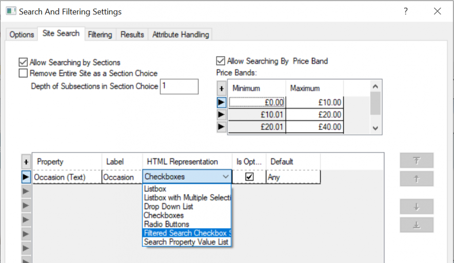Uncheck the Is Optional box for Occasion
This screenshot has width=454, height=263.
(x=249, y=177)
